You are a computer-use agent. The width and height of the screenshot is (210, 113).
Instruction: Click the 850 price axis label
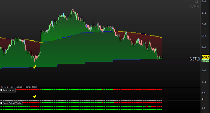point(204,13)
